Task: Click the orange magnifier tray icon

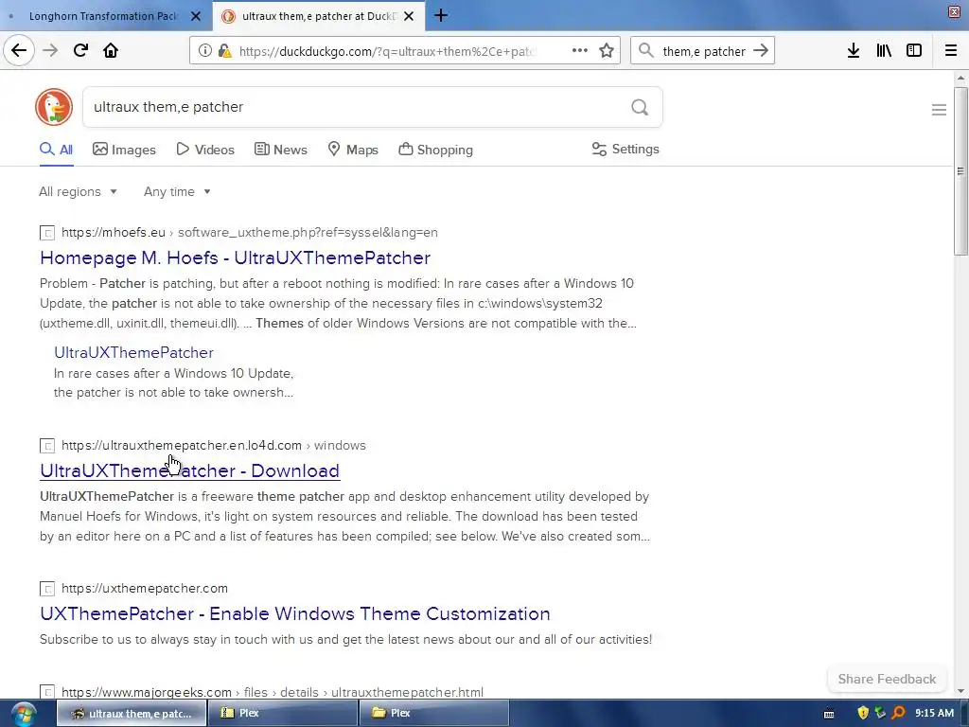Action: coord(898,713)
